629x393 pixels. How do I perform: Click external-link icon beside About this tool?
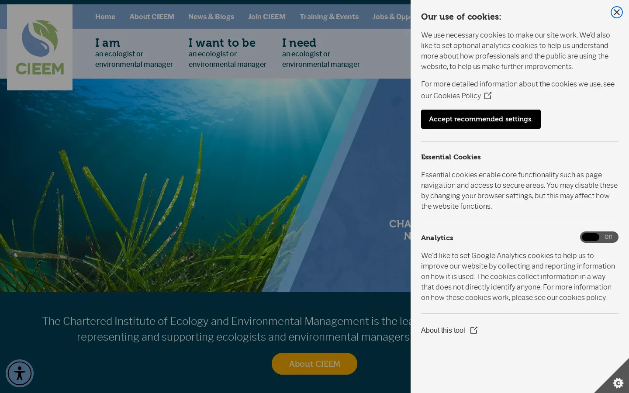coord(474,330)
